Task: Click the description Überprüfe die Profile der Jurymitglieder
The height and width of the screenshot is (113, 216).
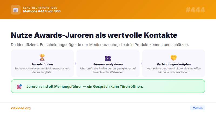Action: [108, 70]
